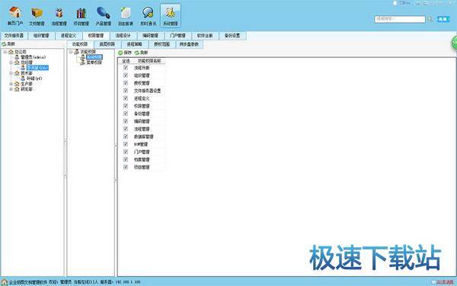
Task: Click the 全选 select-all column header
Action: pyautogui.click(x=126, y=61)
